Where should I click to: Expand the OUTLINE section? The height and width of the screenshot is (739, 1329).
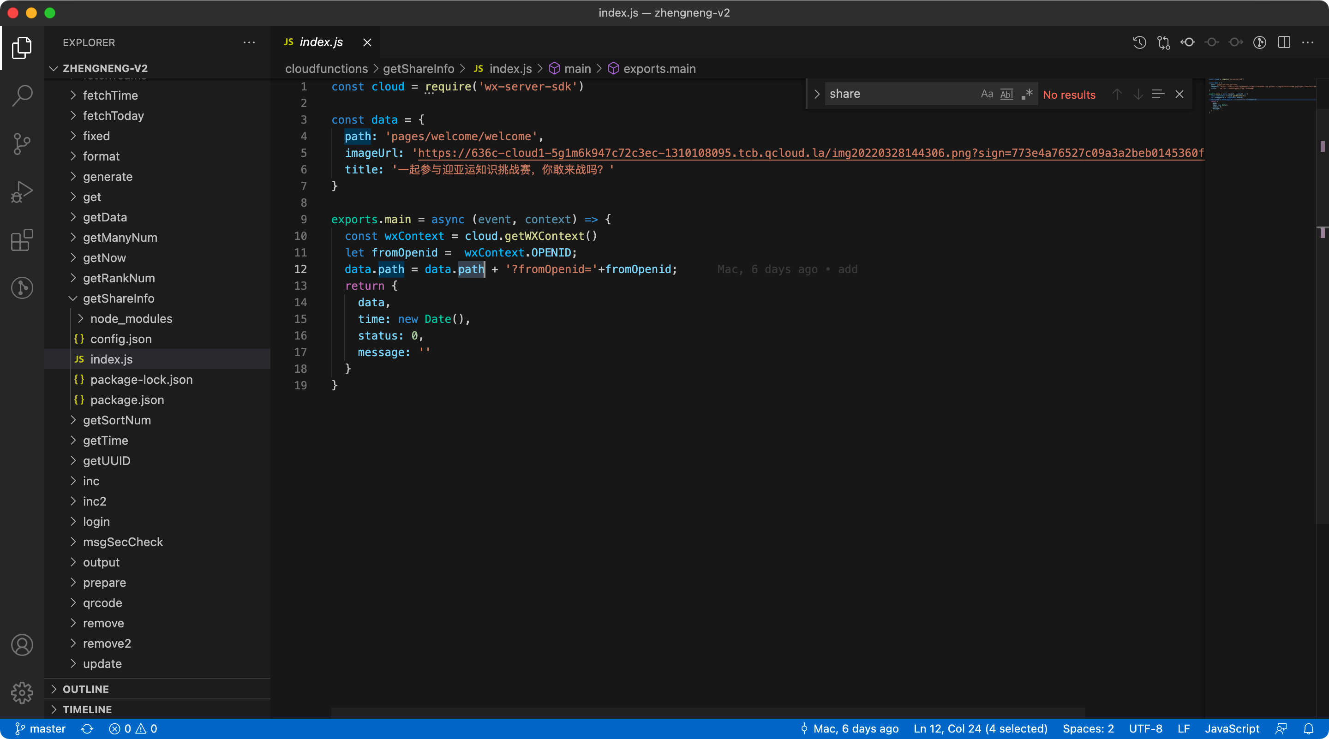point(86,689)
